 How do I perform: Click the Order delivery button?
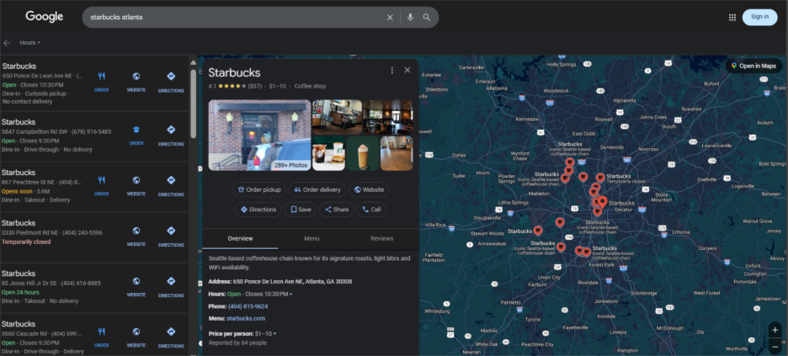click(317, 190)
